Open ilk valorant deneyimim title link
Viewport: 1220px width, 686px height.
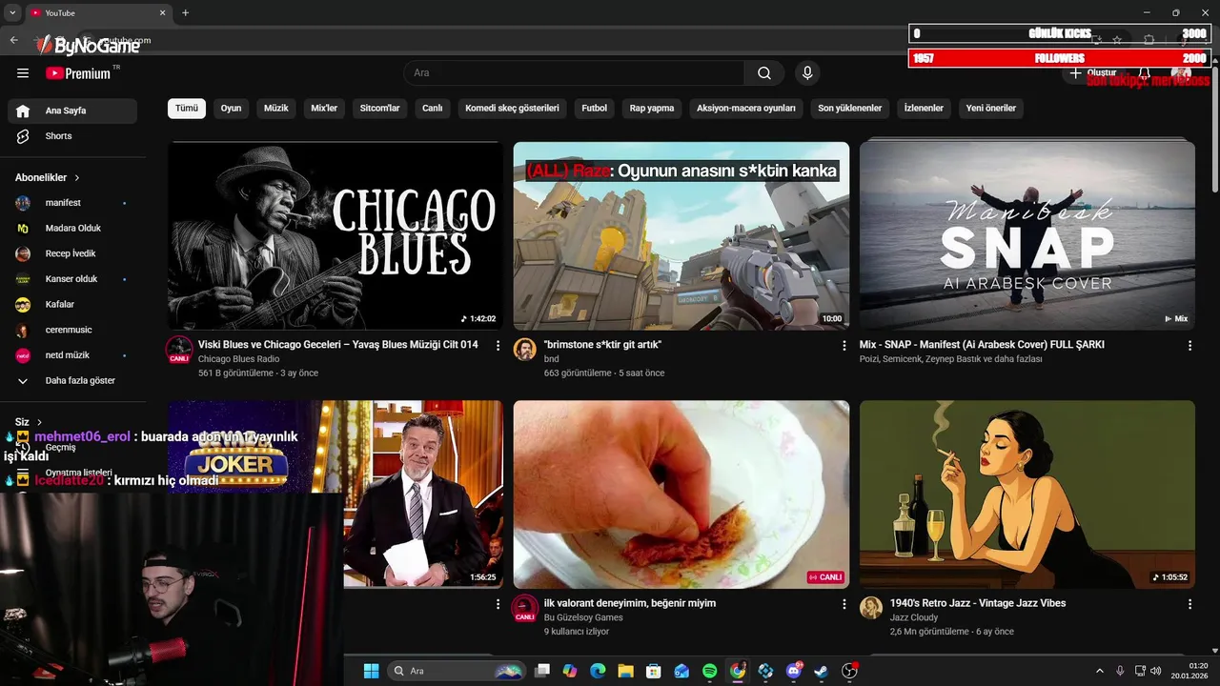pyautogui.click(x=630, y=603)
